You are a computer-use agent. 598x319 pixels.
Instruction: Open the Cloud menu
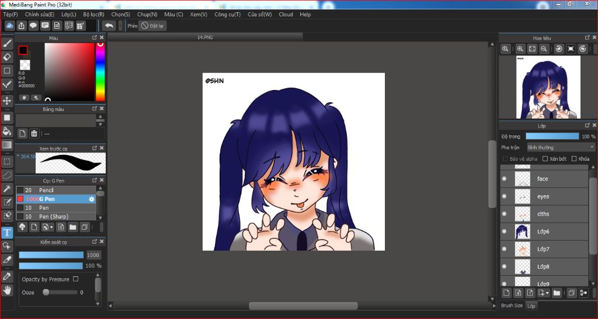286,15
